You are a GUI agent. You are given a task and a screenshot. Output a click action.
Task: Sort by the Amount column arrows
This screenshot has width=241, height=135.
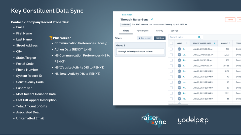point(230,43)
